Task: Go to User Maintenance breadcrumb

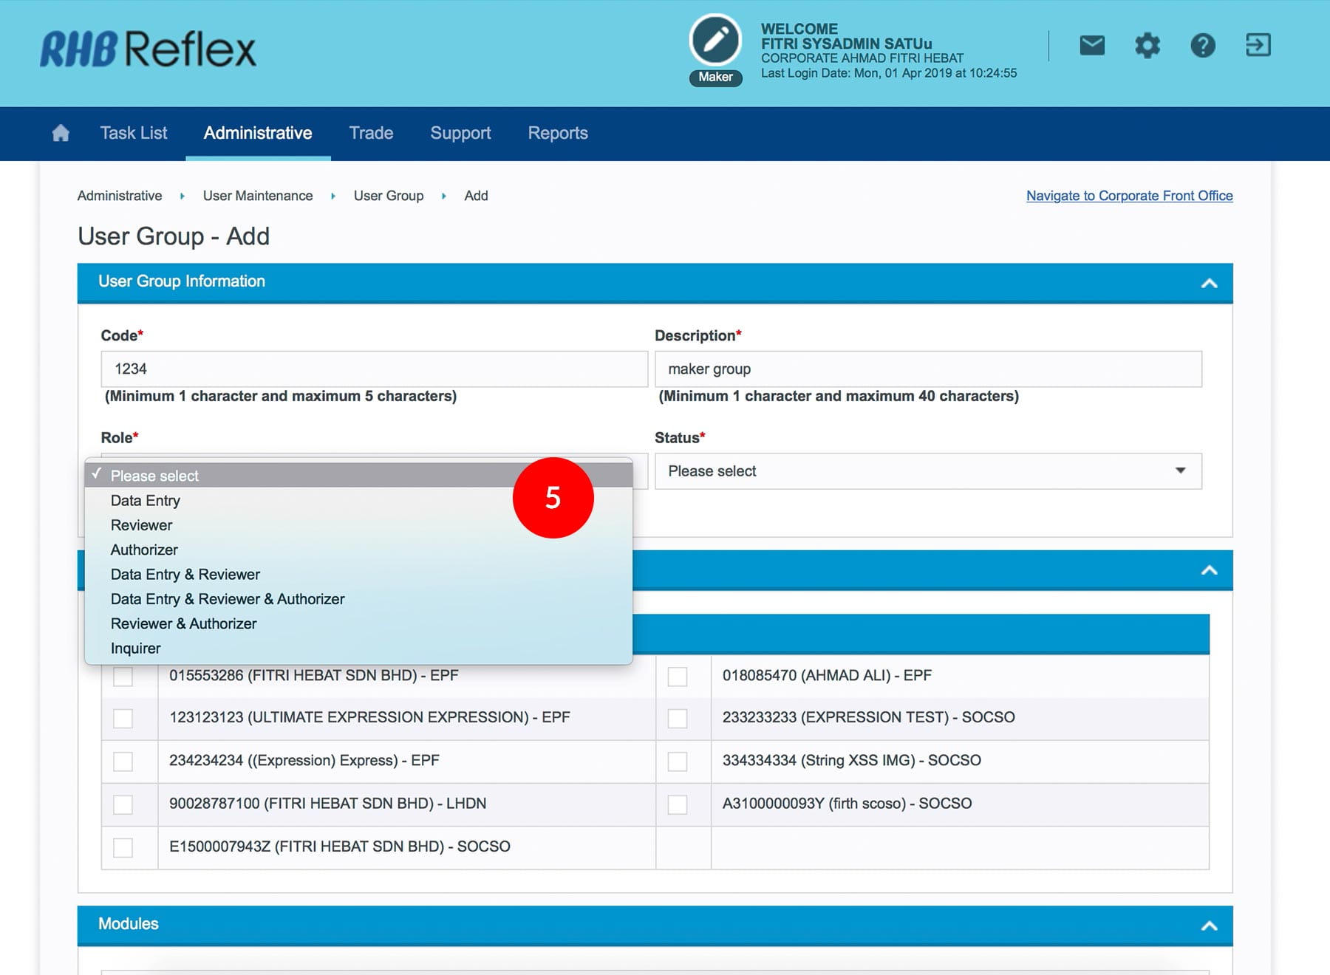Action: pos(257,196)
